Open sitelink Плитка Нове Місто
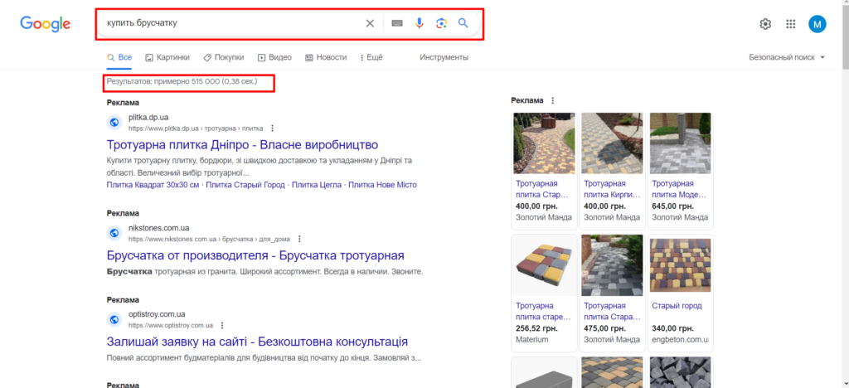This screenshot has height=388, width=849. click(383, 185)
